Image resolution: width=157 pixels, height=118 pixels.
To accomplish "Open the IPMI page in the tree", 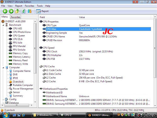I will tap(15, 78).
